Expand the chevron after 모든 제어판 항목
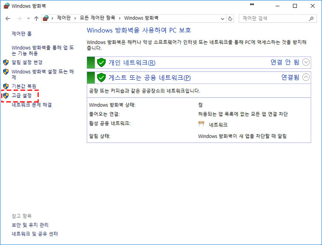 [x=119, y=18]
